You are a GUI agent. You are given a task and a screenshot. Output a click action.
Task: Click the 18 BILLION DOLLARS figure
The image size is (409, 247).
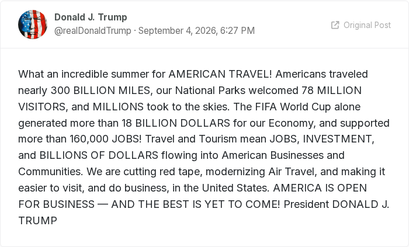tap(176, 123)
